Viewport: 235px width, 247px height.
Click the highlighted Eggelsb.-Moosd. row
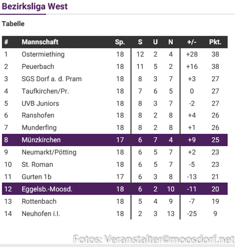(x=47, y=189)
